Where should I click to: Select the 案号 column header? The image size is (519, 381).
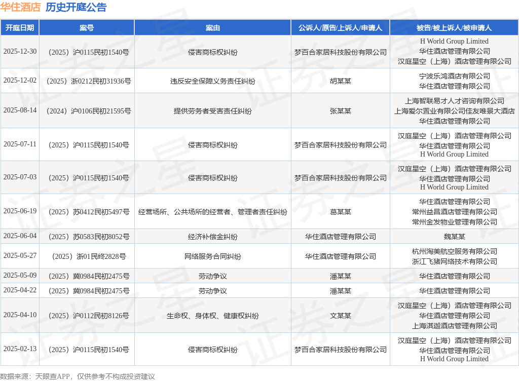[87, 28]
